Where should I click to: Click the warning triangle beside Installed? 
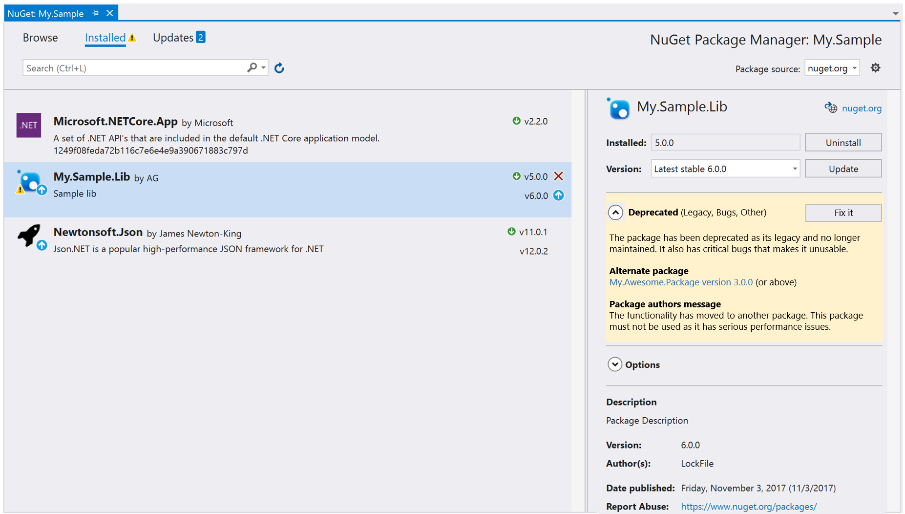coord(131,37)
